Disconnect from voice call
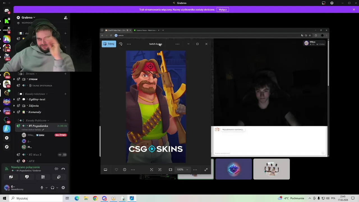Viewport: 359px width, 202px height. 63,169
